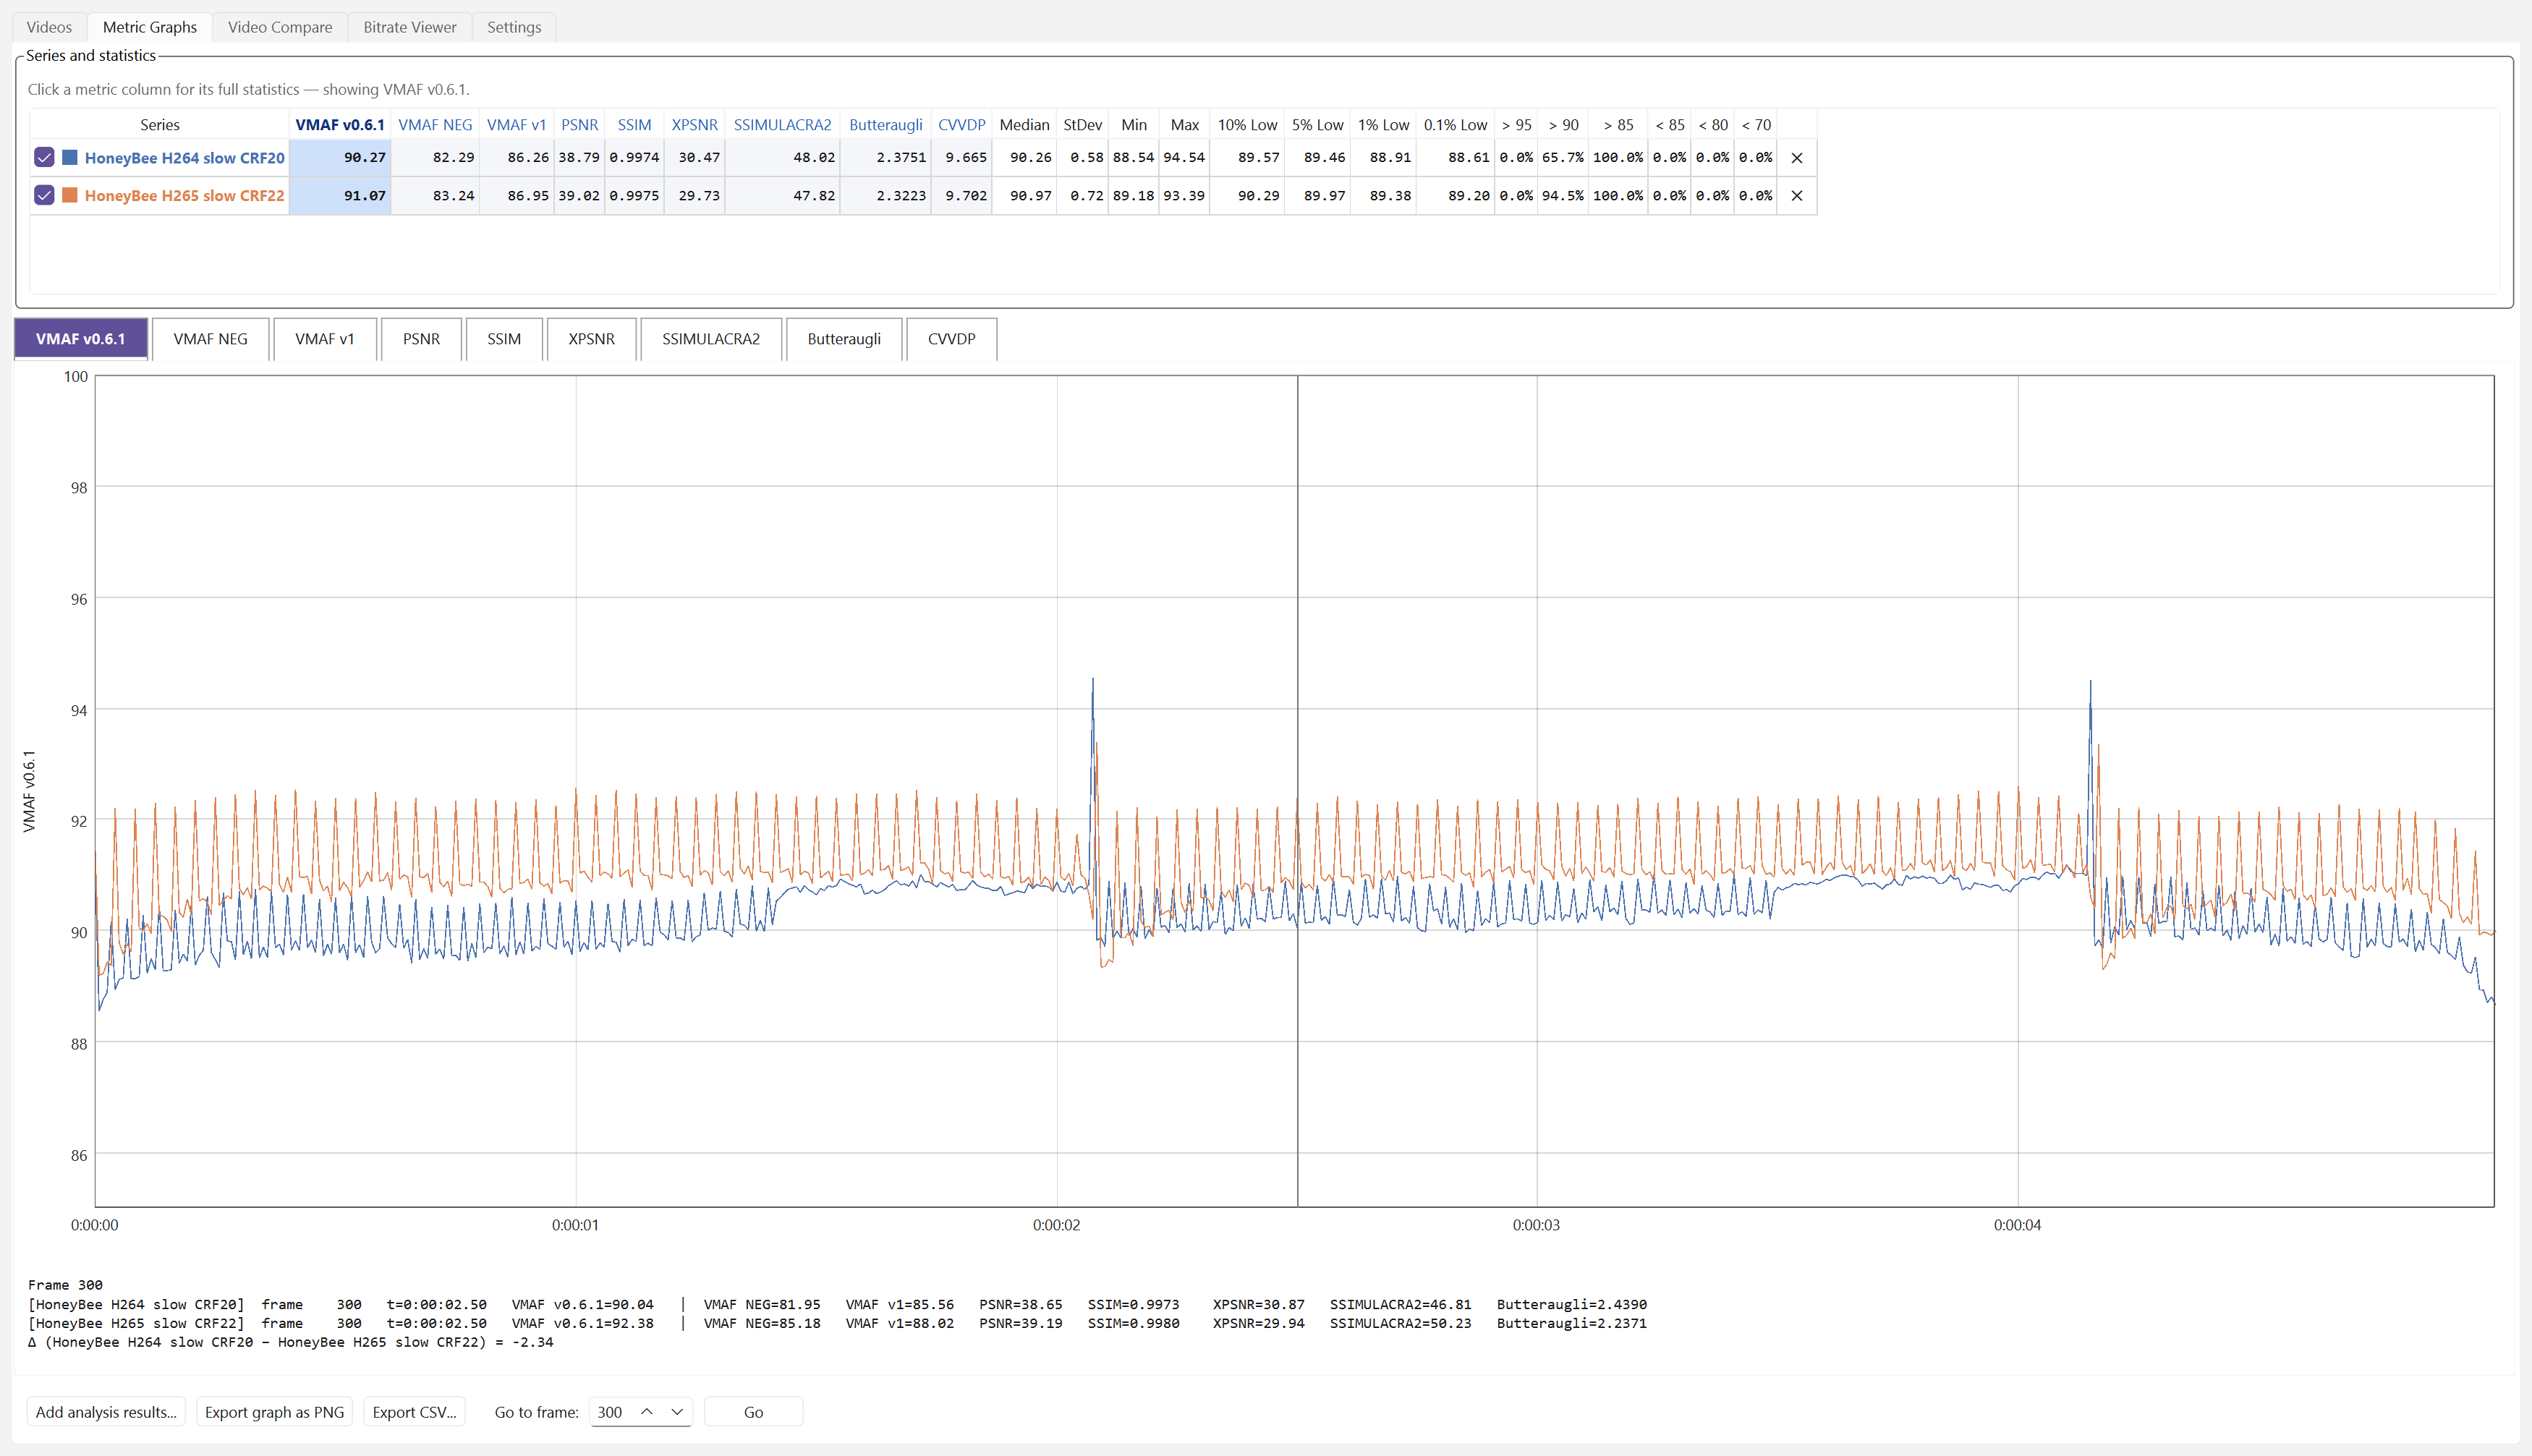Uncheck the HoneyBee H264 slow CRF20 checkbox

[x=44, y=157]
